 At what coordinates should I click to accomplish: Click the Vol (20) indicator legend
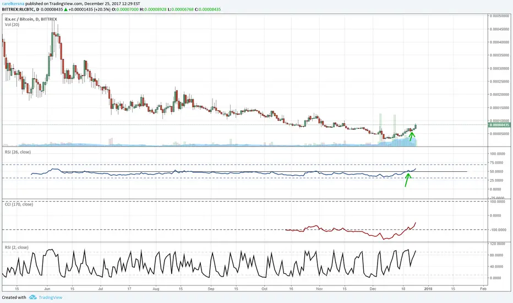pyautogui.click(x=12, y=25)
